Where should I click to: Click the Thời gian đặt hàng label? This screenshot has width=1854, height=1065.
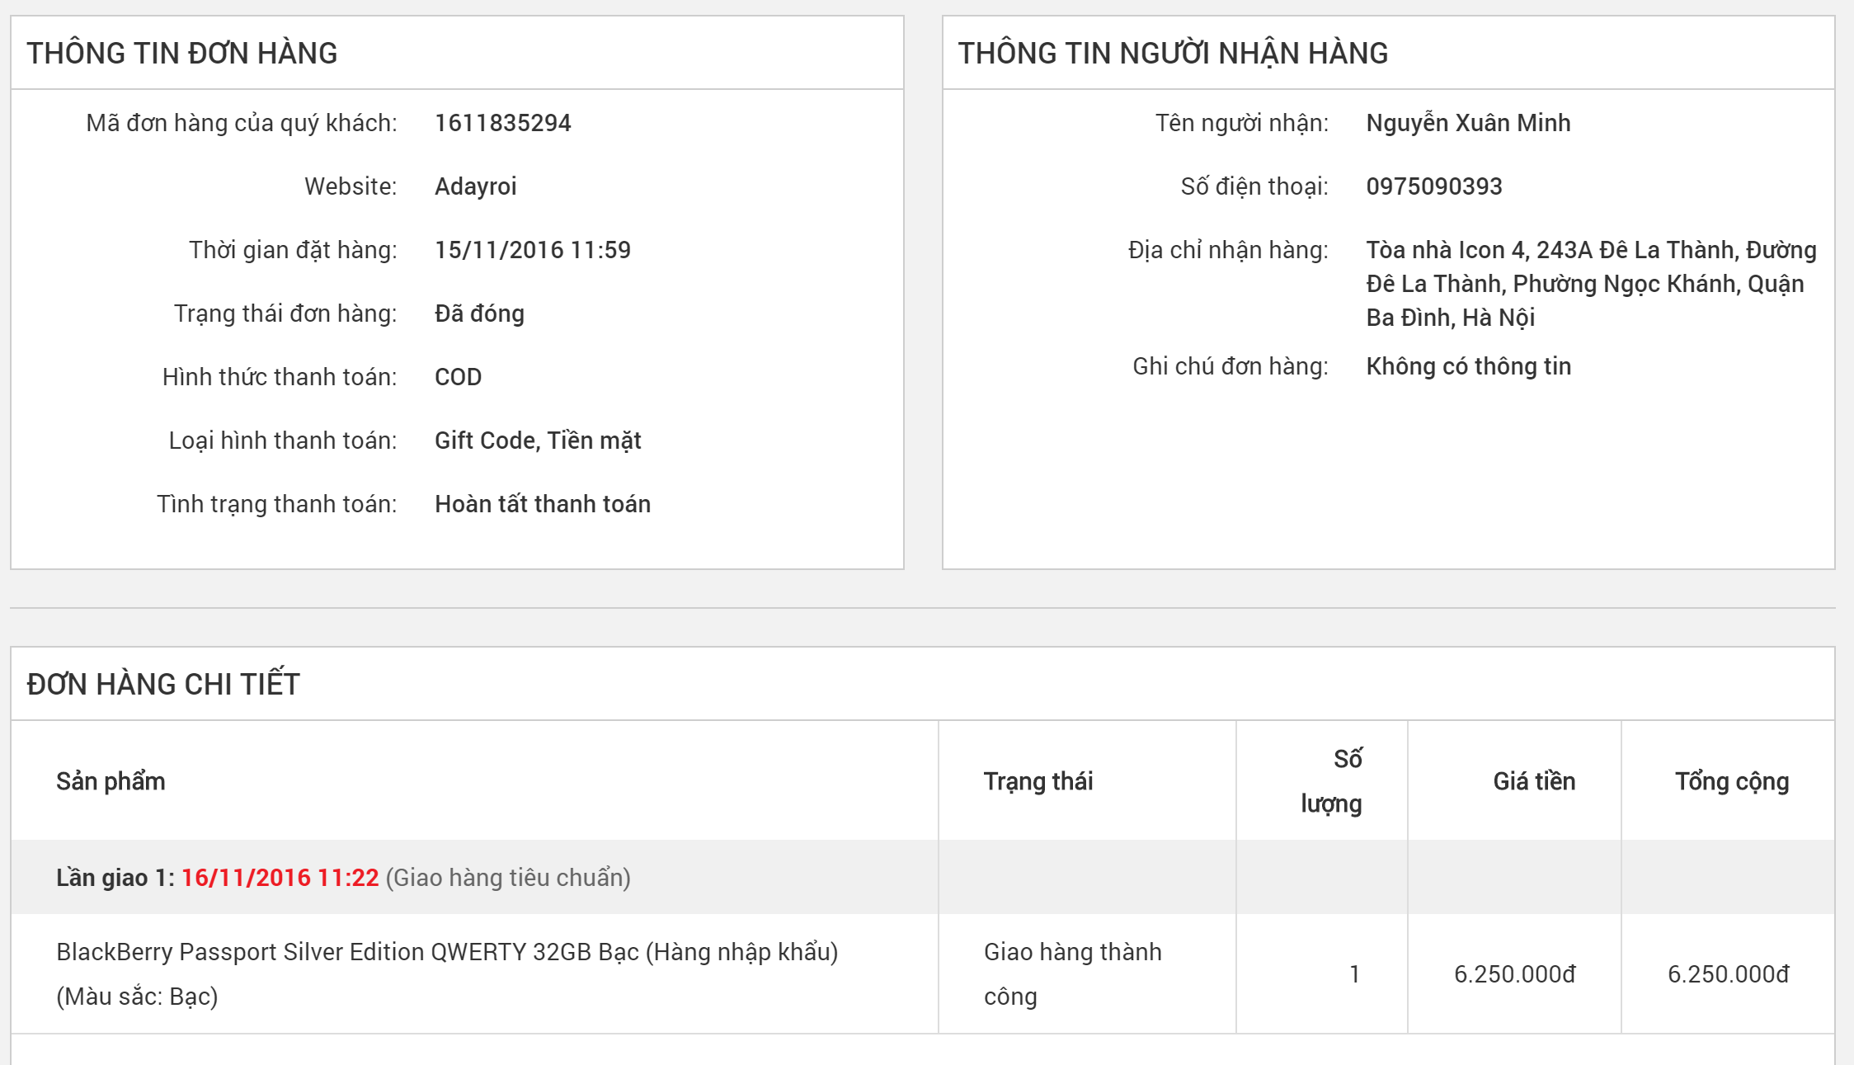point(293,250)
